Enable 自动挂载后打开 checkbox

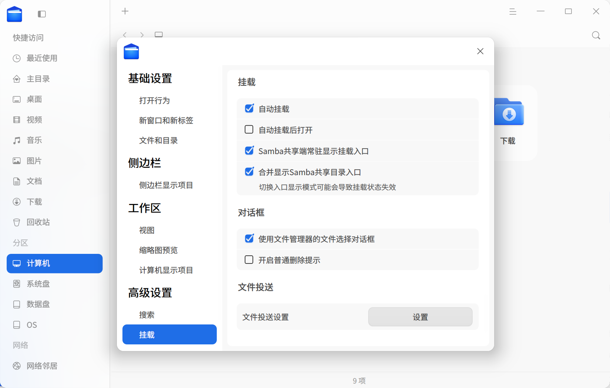pos(249,129)
